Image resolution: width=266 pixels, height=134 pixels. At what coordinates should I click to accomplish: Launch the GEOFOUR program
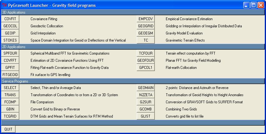(146, 60)
